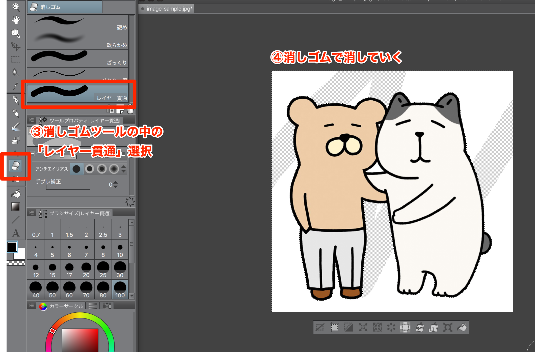535x352 pixels.
Task: Select the Pencil tool
Action: 16,113
